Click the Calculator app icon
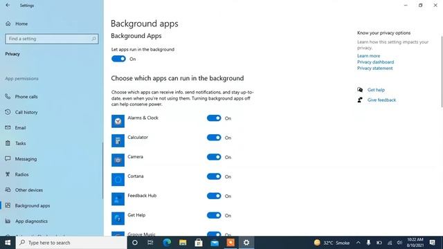This screenshot has width=443, height=249. tap(118, 140)
